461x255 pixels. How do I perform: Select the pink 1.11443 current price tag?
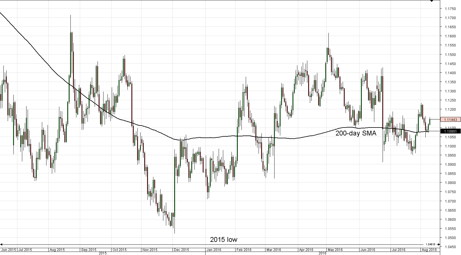450,119
